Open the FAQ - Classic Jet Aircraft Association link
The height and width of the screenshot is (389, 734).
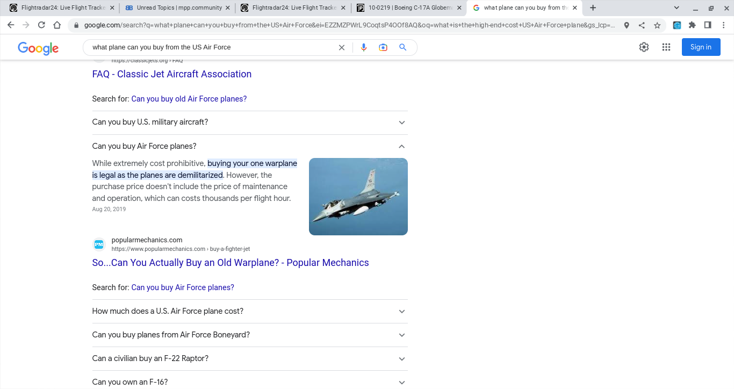pos(171,74)
